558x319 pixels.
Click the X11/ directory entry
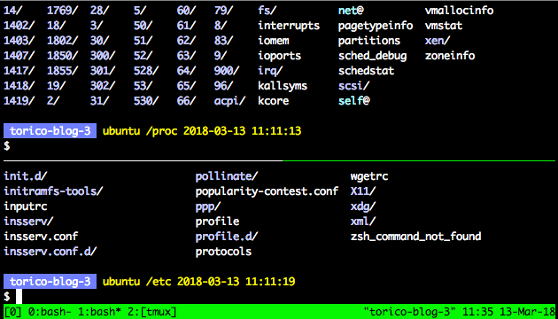click(x=363, y=191)
